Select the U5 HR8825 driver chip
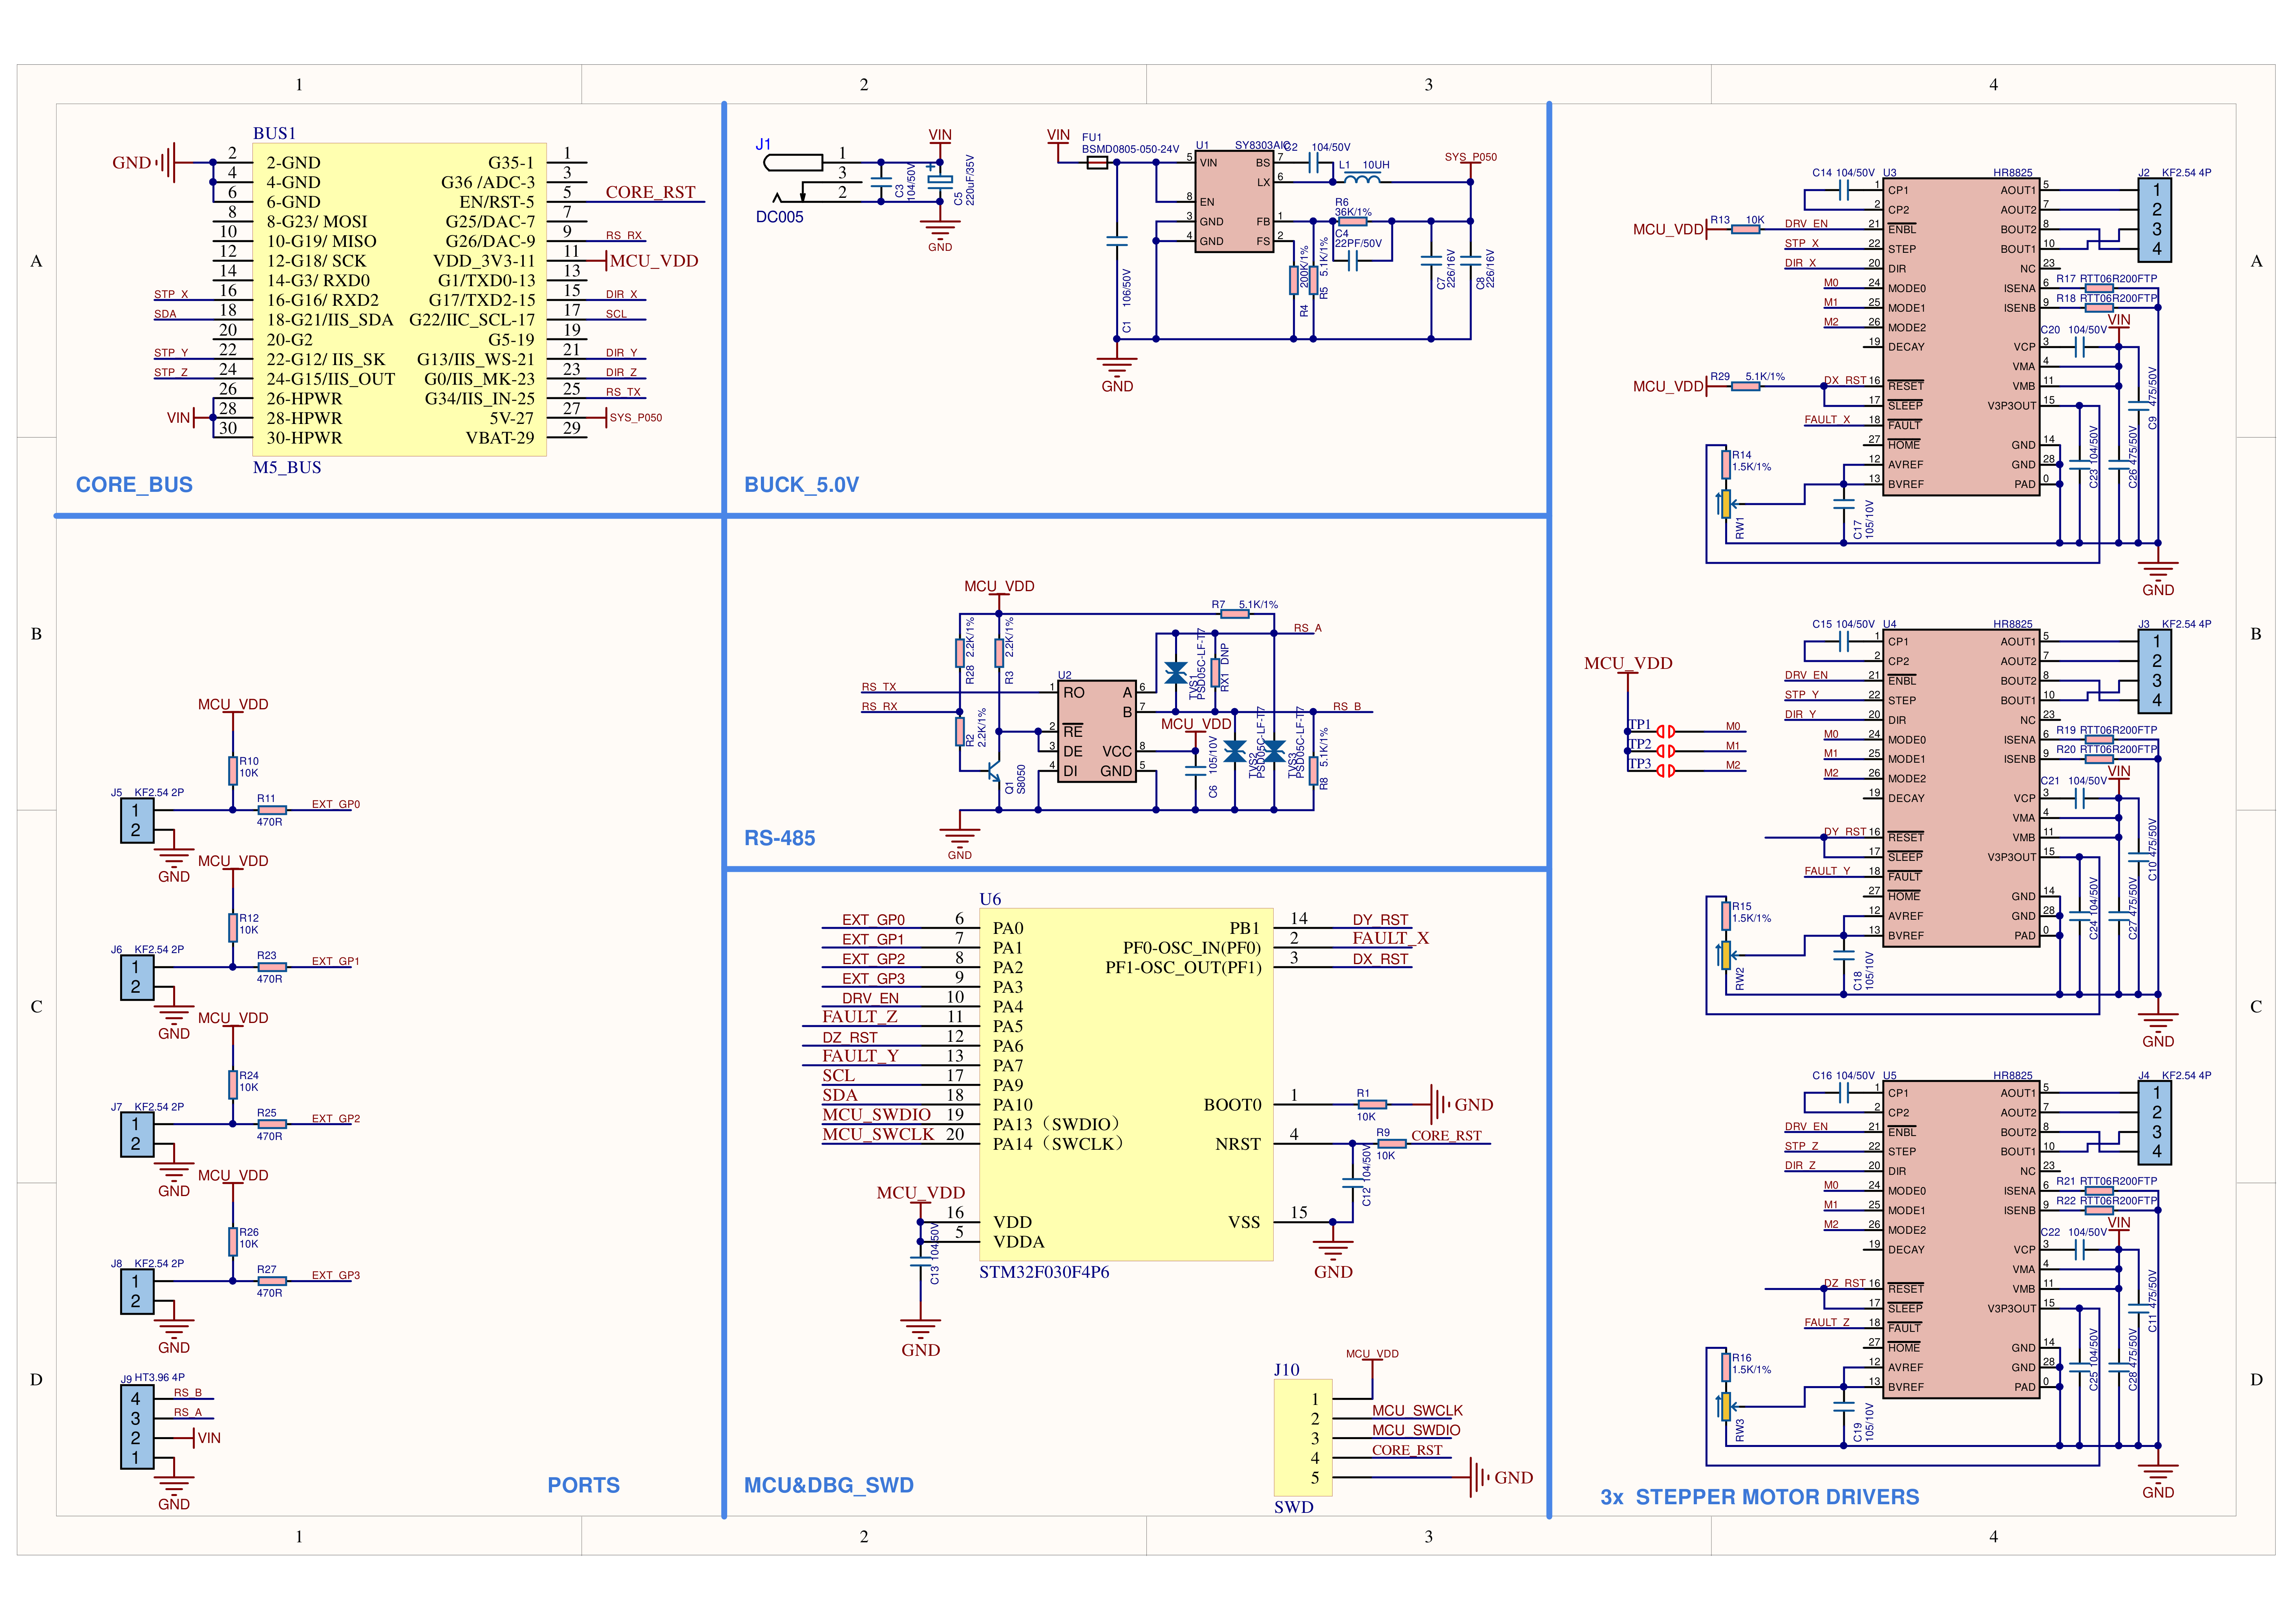The height and width of the screenshot is (1622, 2296). [1961, 1239]
